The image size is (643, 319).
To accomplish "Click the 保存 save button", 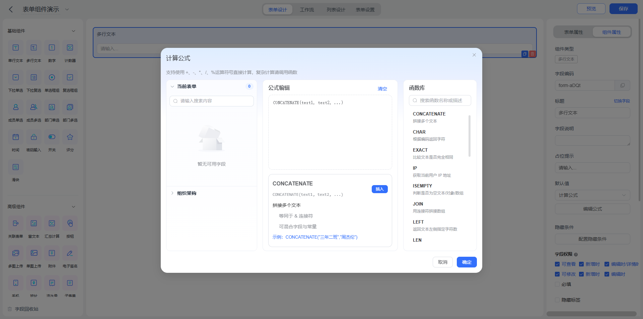I will click(x=623, y=9).
